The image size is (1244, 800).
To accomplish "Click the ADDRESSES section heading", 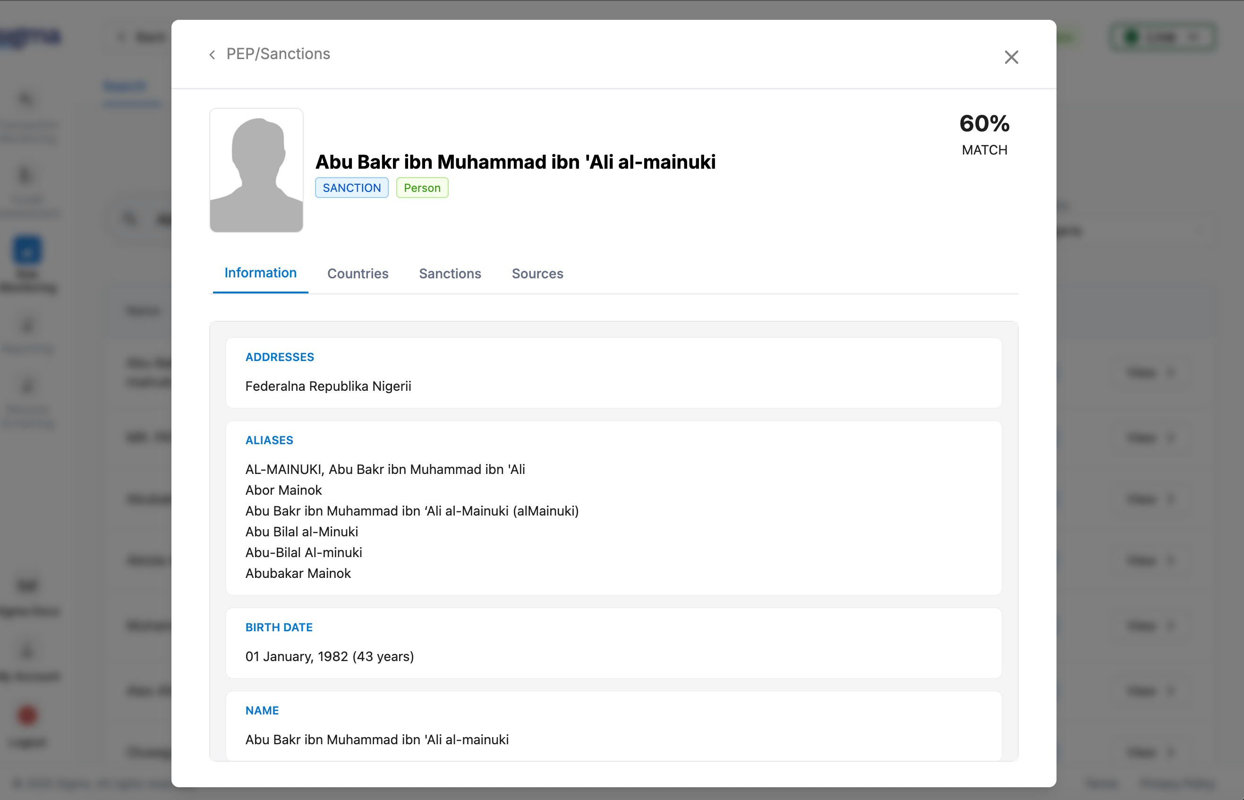I will click(x=279, y=357).
